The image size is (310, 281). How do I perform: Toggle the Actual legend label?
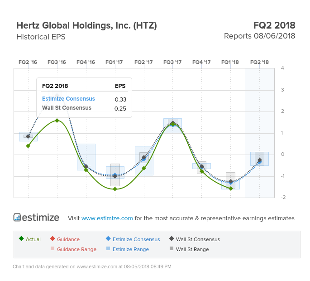(33, 239)
